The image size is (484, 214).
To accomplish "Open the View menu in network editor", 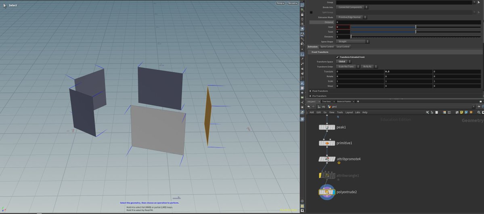I will [332, 112].
